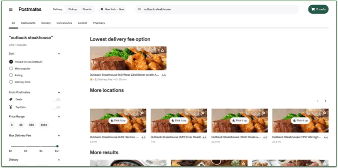Click the Deals tag icon
This screenshot has height=168, width=338.
pos(11,99)
